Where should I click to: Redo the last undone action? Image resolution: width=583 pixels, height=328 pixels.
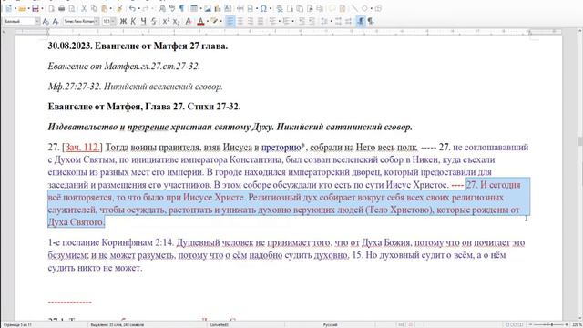tap(146, 8)
